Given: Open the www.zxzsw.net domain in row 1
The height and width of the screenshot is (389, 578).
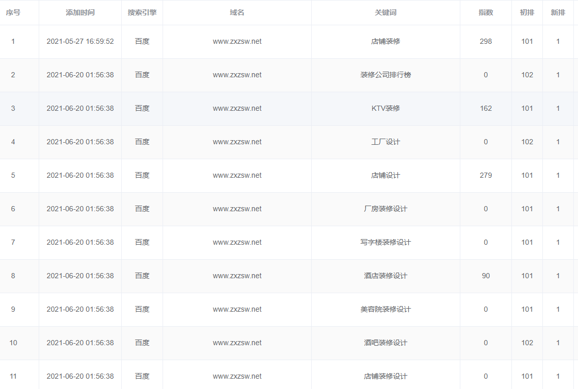Looking at the screenshot, I should point(237,41).
